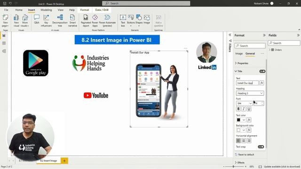The image size is (301, 169).
Task: Open the Data / Drill ribbon tab
Action: tap(102, 10)
